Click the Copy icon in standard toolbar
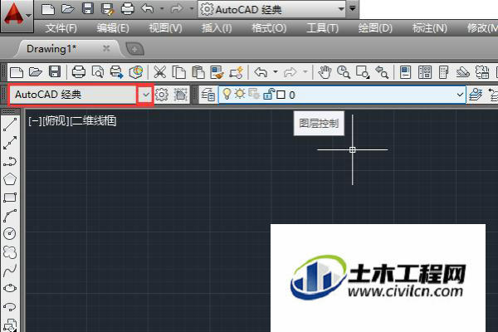This screenshot has height=332, width=498. point(178,72)
